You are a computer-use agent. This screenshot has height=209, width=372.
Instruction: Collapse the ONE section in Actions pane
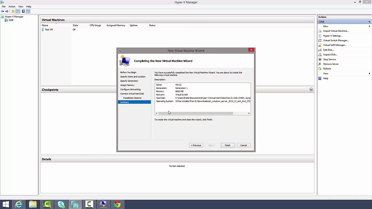pyautogui.click(x=369, y=22)
